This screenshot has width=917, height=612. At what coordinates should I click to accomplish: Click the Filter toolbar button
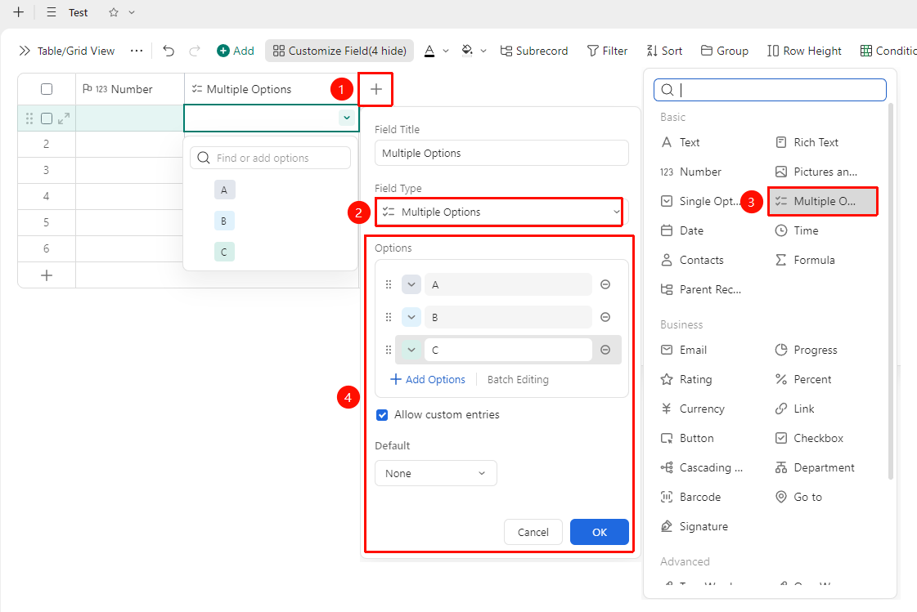[x=607, y=51]
